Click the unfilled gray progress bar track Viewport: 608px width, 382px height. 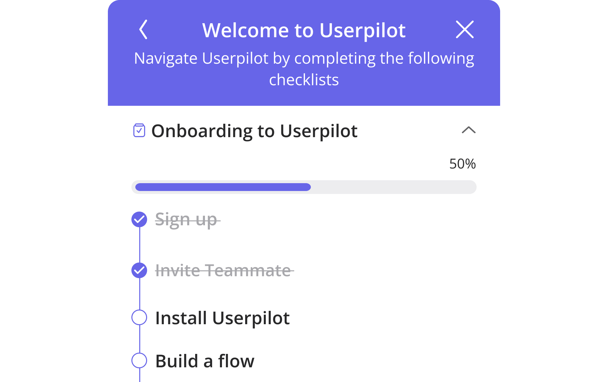tap(392, 187)
